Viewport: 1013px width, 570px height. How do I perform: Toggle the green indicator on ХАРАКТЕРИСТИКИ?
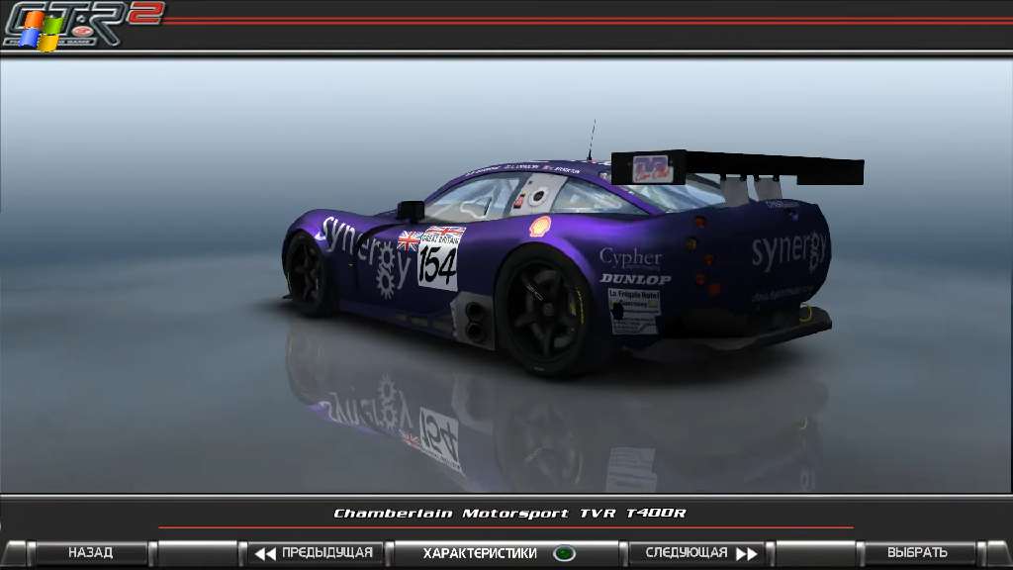564,554
